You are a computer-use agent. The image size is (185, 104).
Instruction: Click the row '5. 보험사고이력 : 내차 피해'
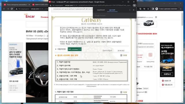point(92,76)
